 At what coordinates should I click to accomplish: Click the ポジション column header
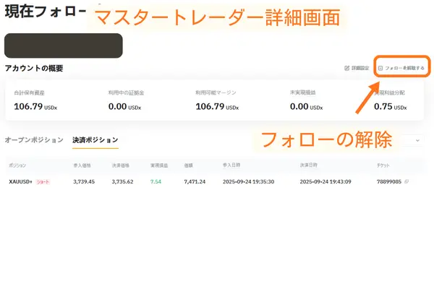(x=17, y=165)
